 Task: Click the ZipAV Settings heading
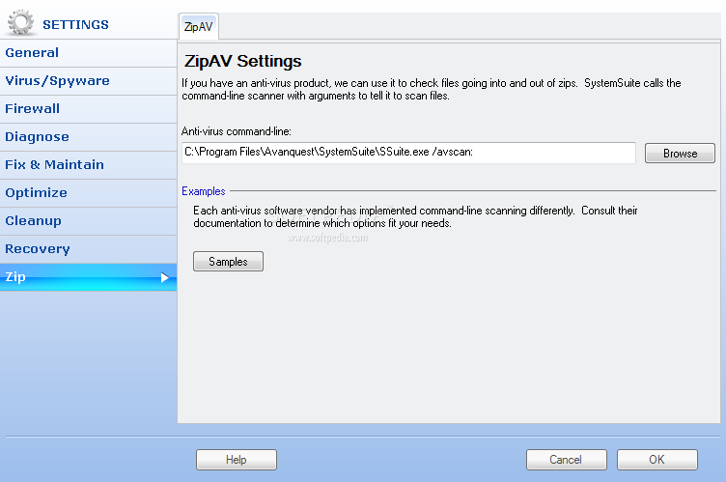coord(242,61)
